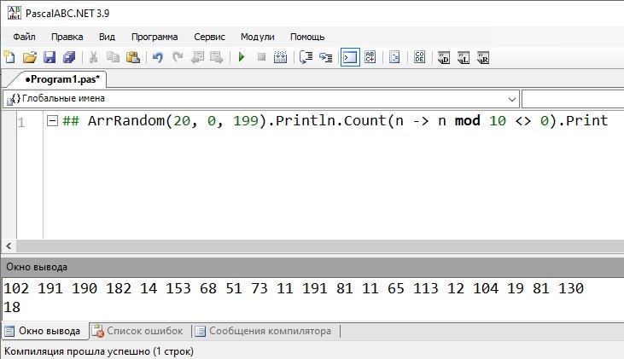Copy selection using the toolbar icon

(x=113, y=57)
